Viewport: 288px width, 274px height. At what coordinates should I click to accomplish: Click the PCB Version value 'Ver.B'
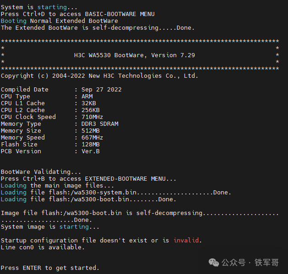90,151
